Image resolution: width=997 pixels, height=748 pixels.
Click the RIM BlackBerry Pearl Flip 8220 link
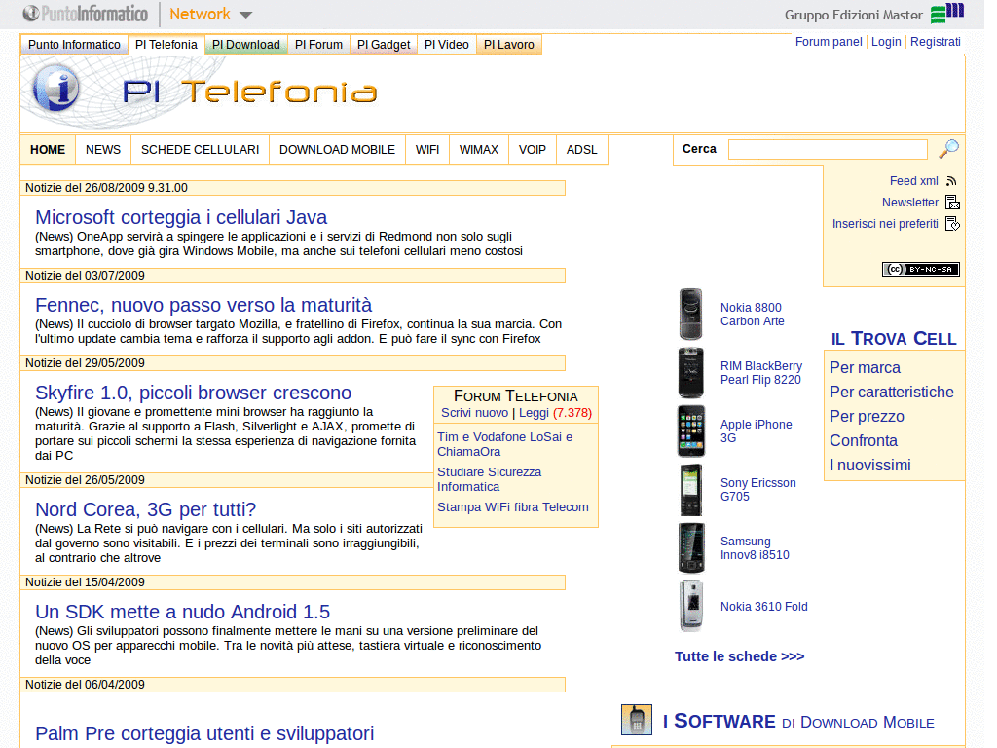coord(761,373)
